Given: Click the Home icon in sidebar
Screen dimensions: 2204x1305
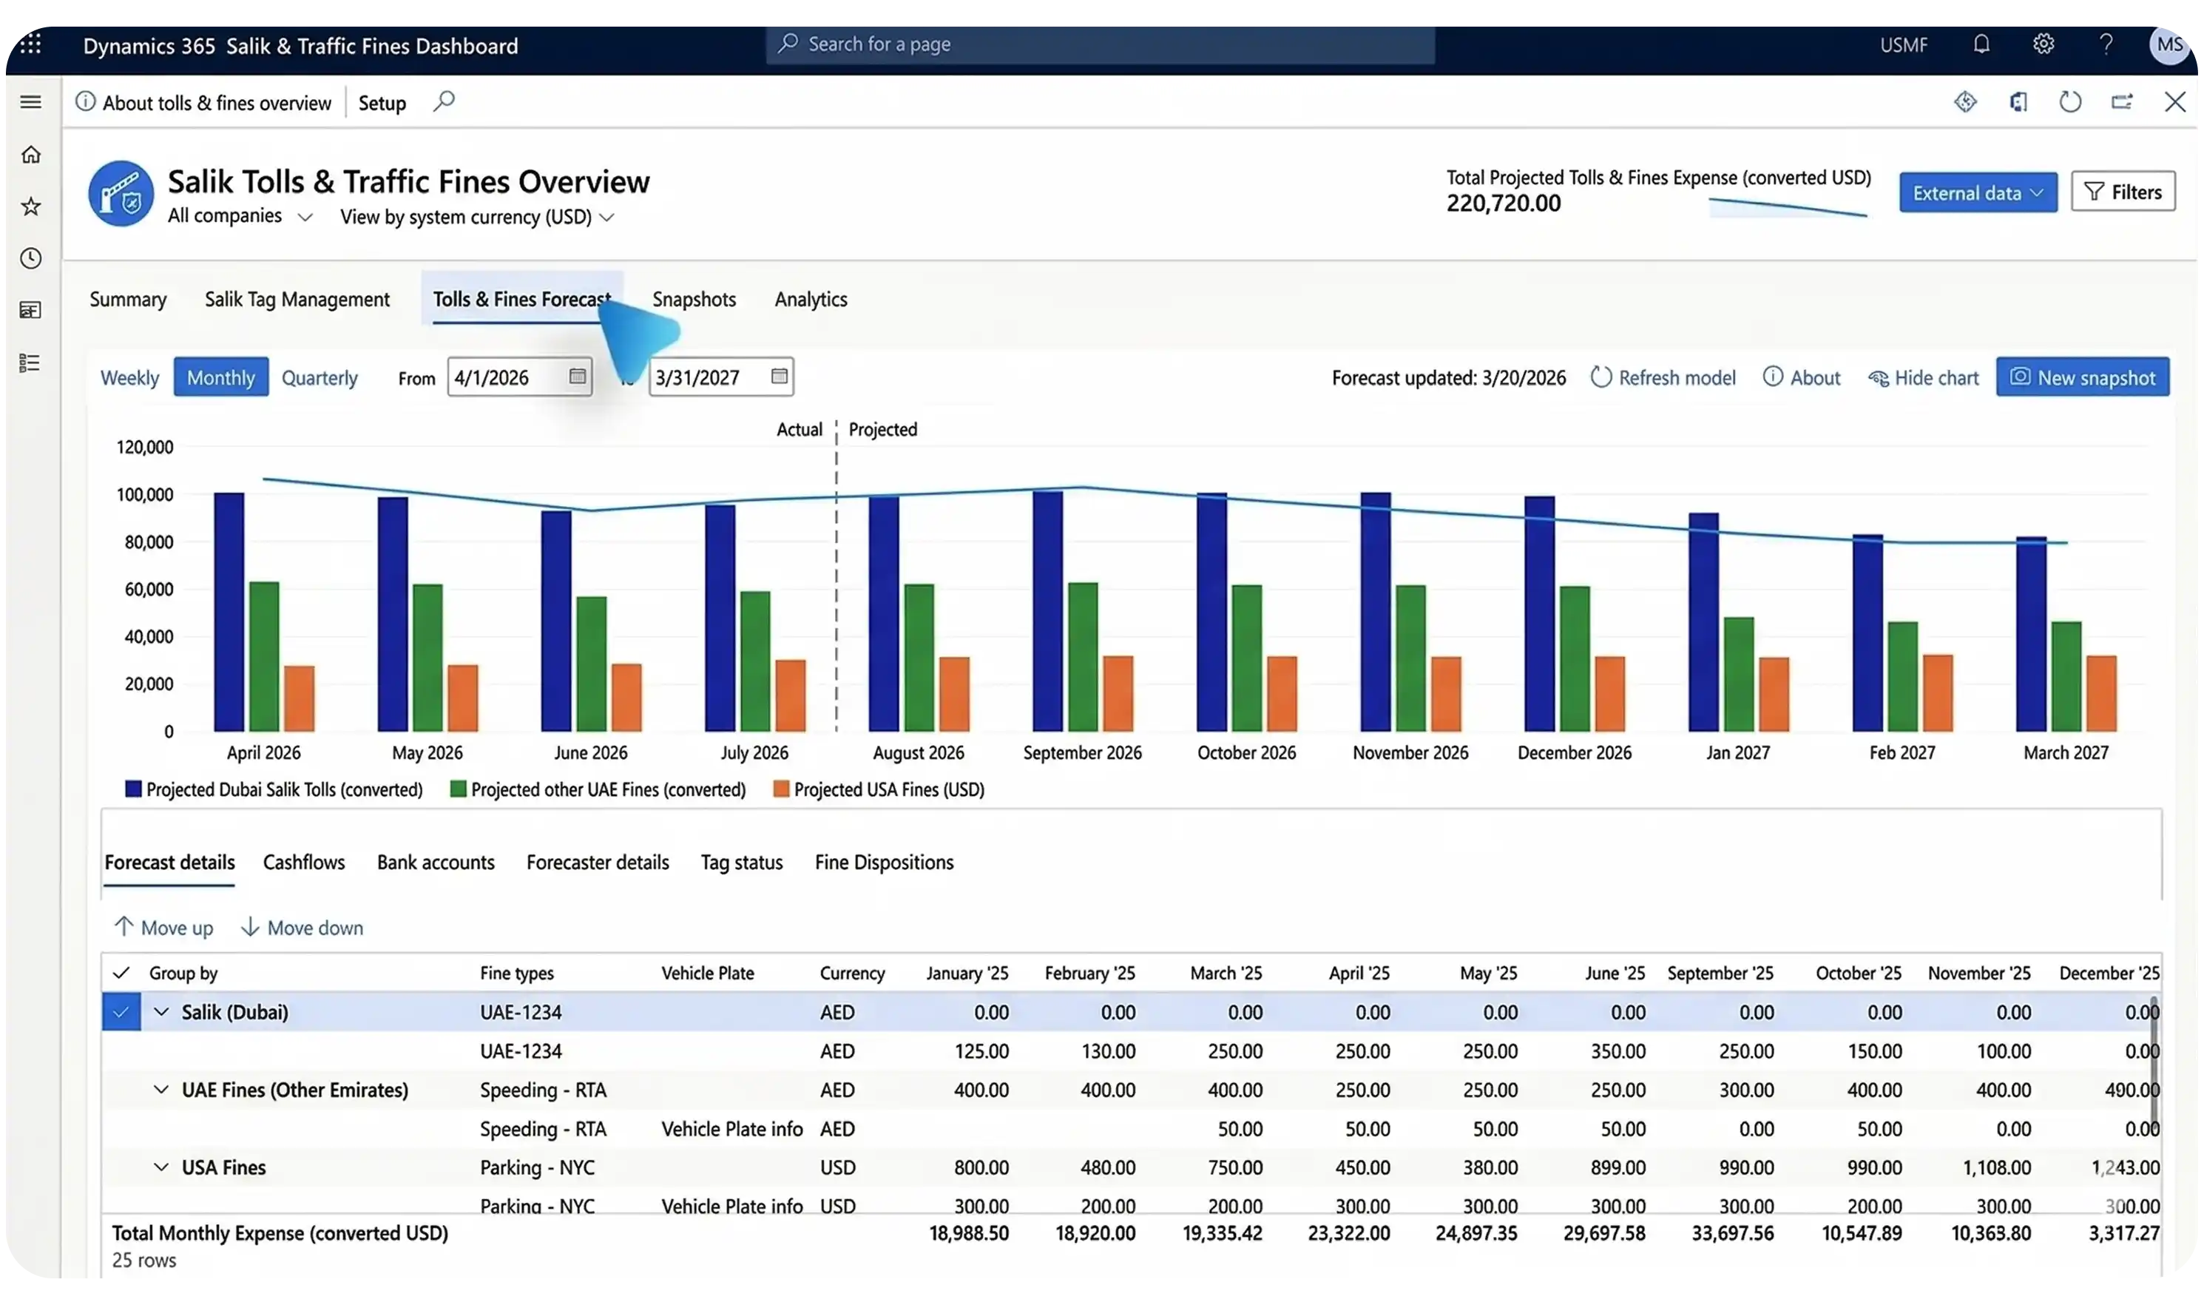Looking at the screenshot, I should [x=31, y=155].
